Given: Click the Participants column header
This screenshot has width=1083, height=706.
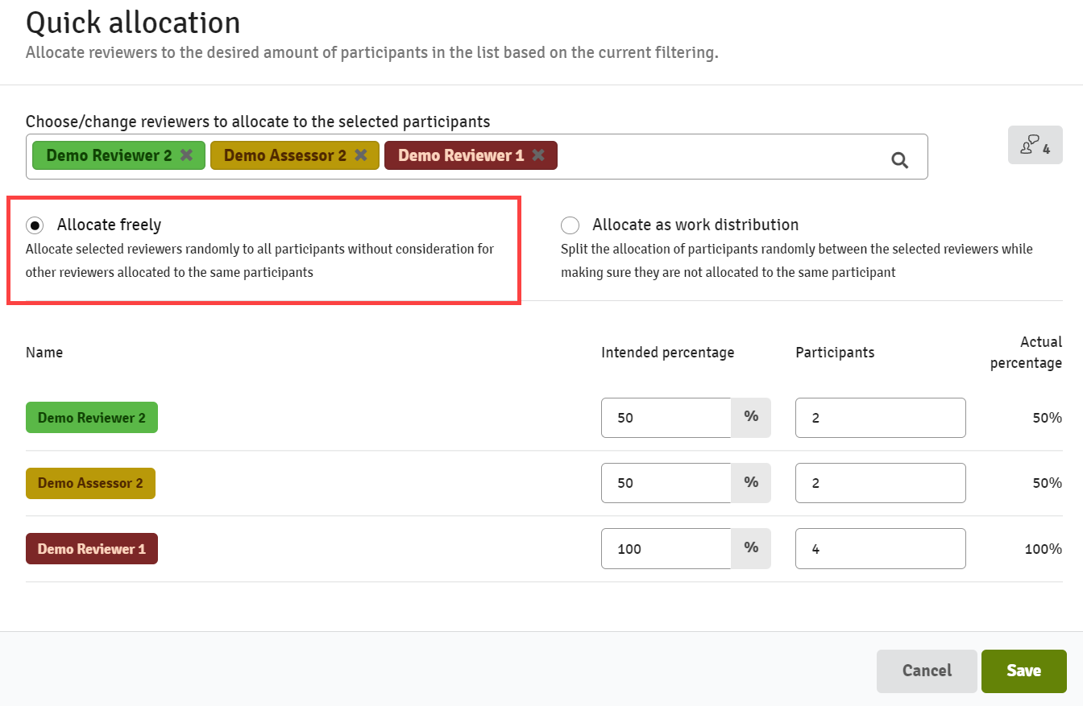Looking at the screenshot, I should coord(835,353).
